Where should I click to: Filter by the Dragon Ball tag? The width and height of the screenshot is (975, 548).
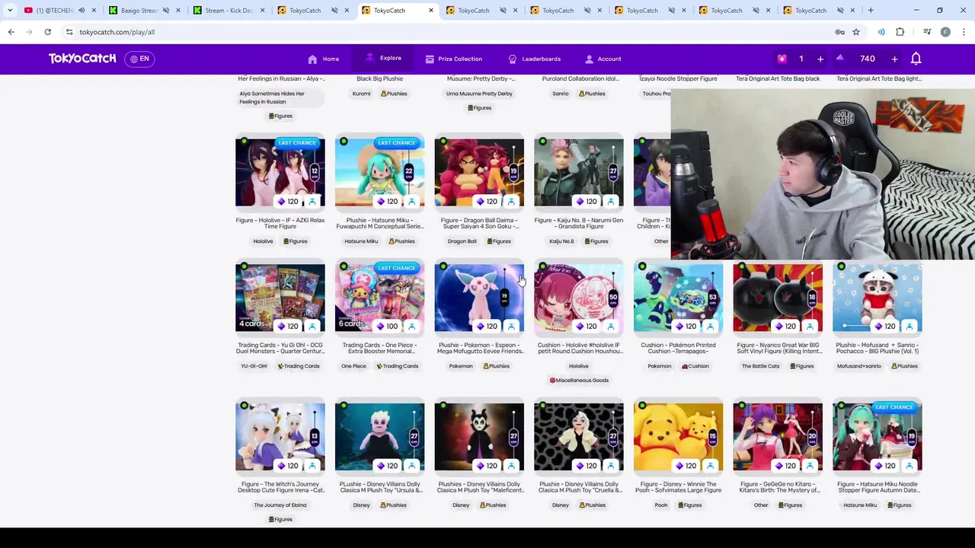coord(462,241)
